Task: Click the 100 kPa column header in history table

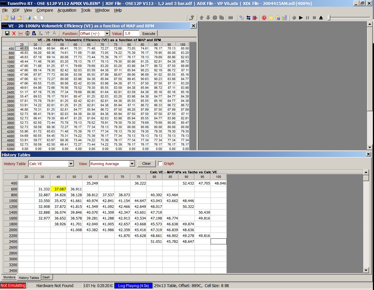Action: (x=218, y=177)
